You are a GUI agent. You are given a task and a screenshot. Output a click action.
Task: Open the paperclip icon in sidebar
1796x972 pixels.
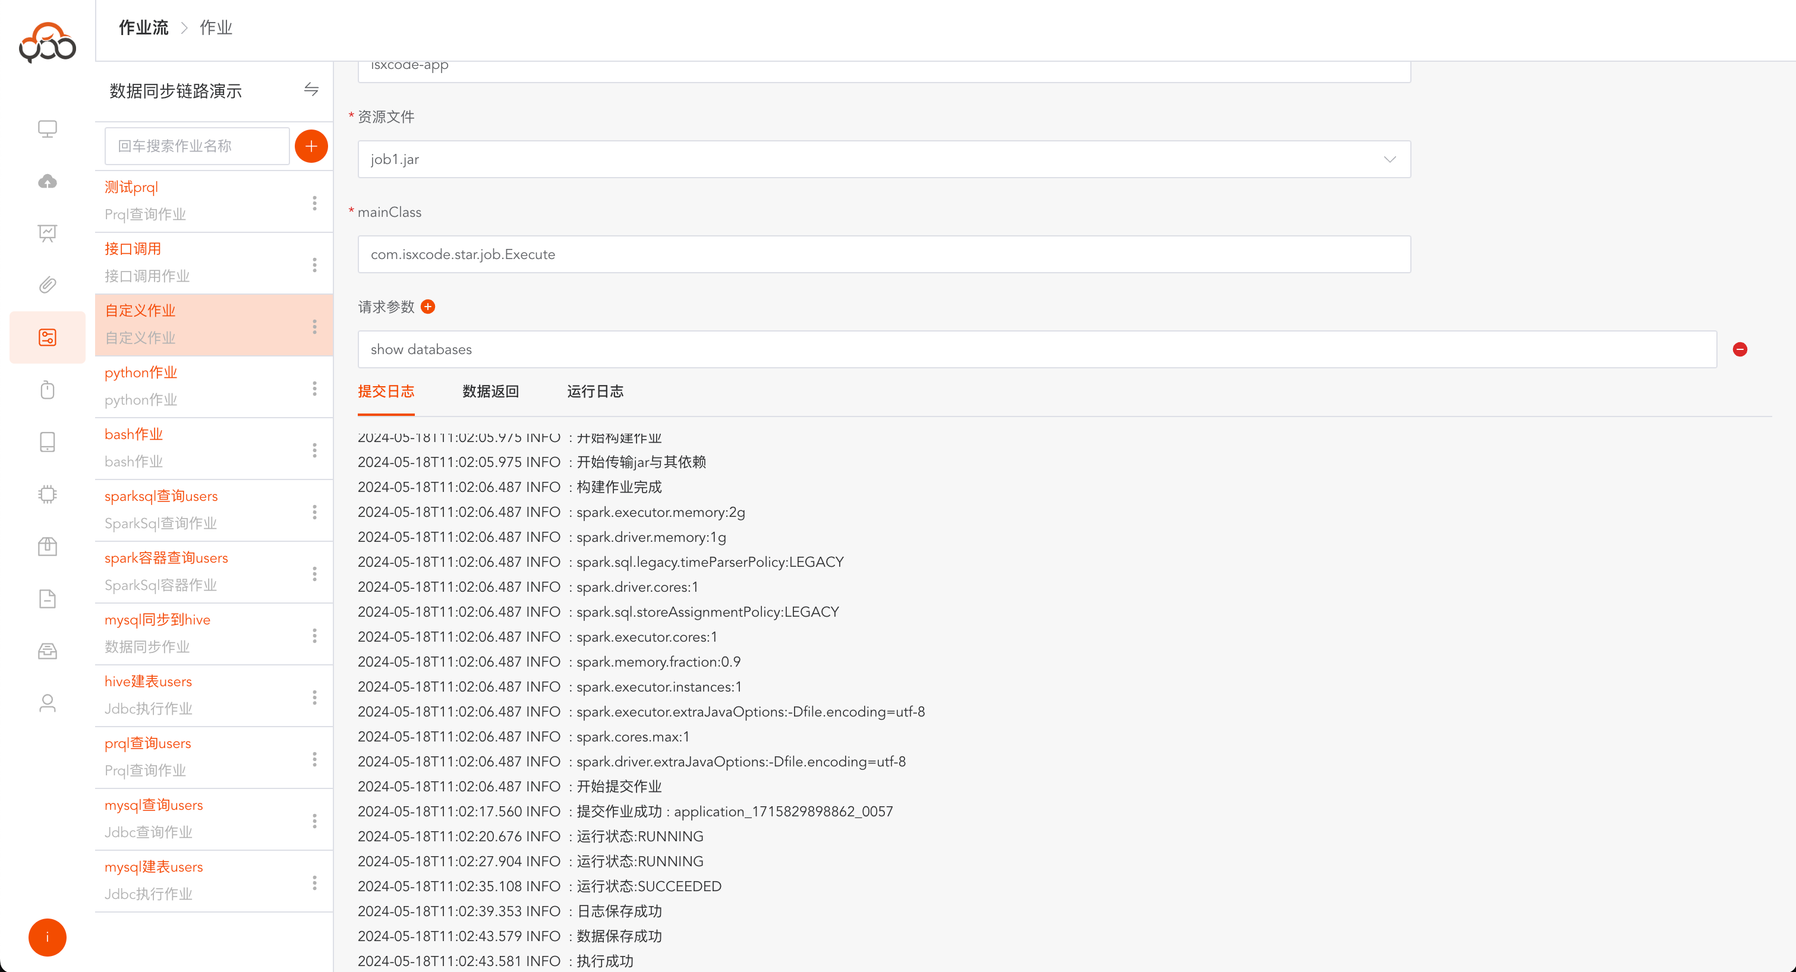click(48, 285)
